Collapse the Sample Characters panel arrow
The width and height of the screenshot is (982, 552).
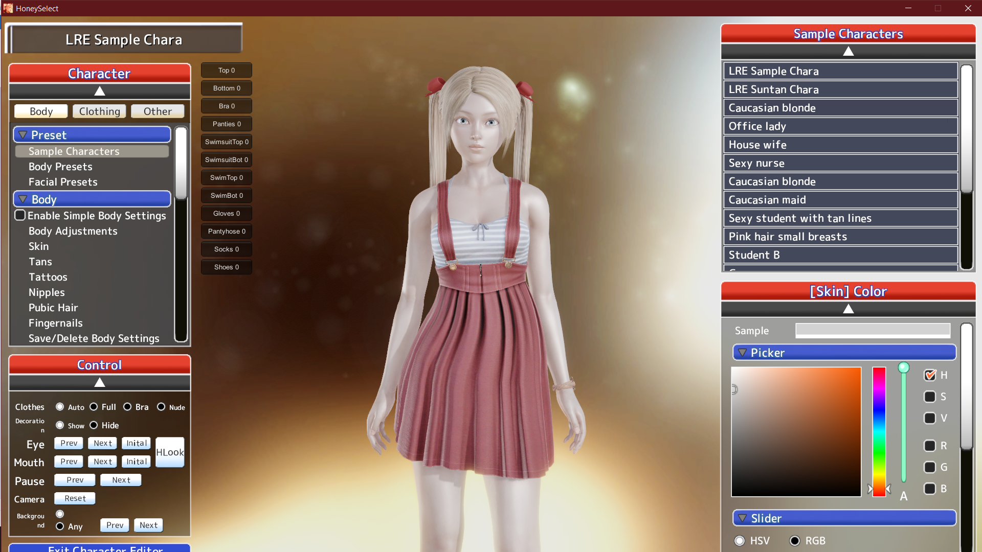pyautogui.click(x=848, y=52)
